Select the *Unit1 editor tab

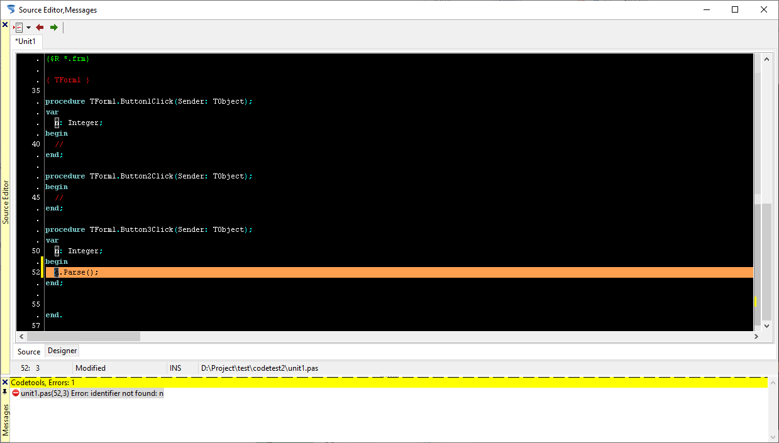(x=26, y=41)
